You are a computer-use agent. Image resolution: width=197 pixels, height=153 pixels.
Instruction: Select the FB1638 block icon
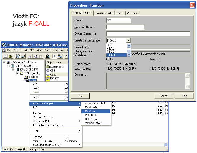[48, 79]
